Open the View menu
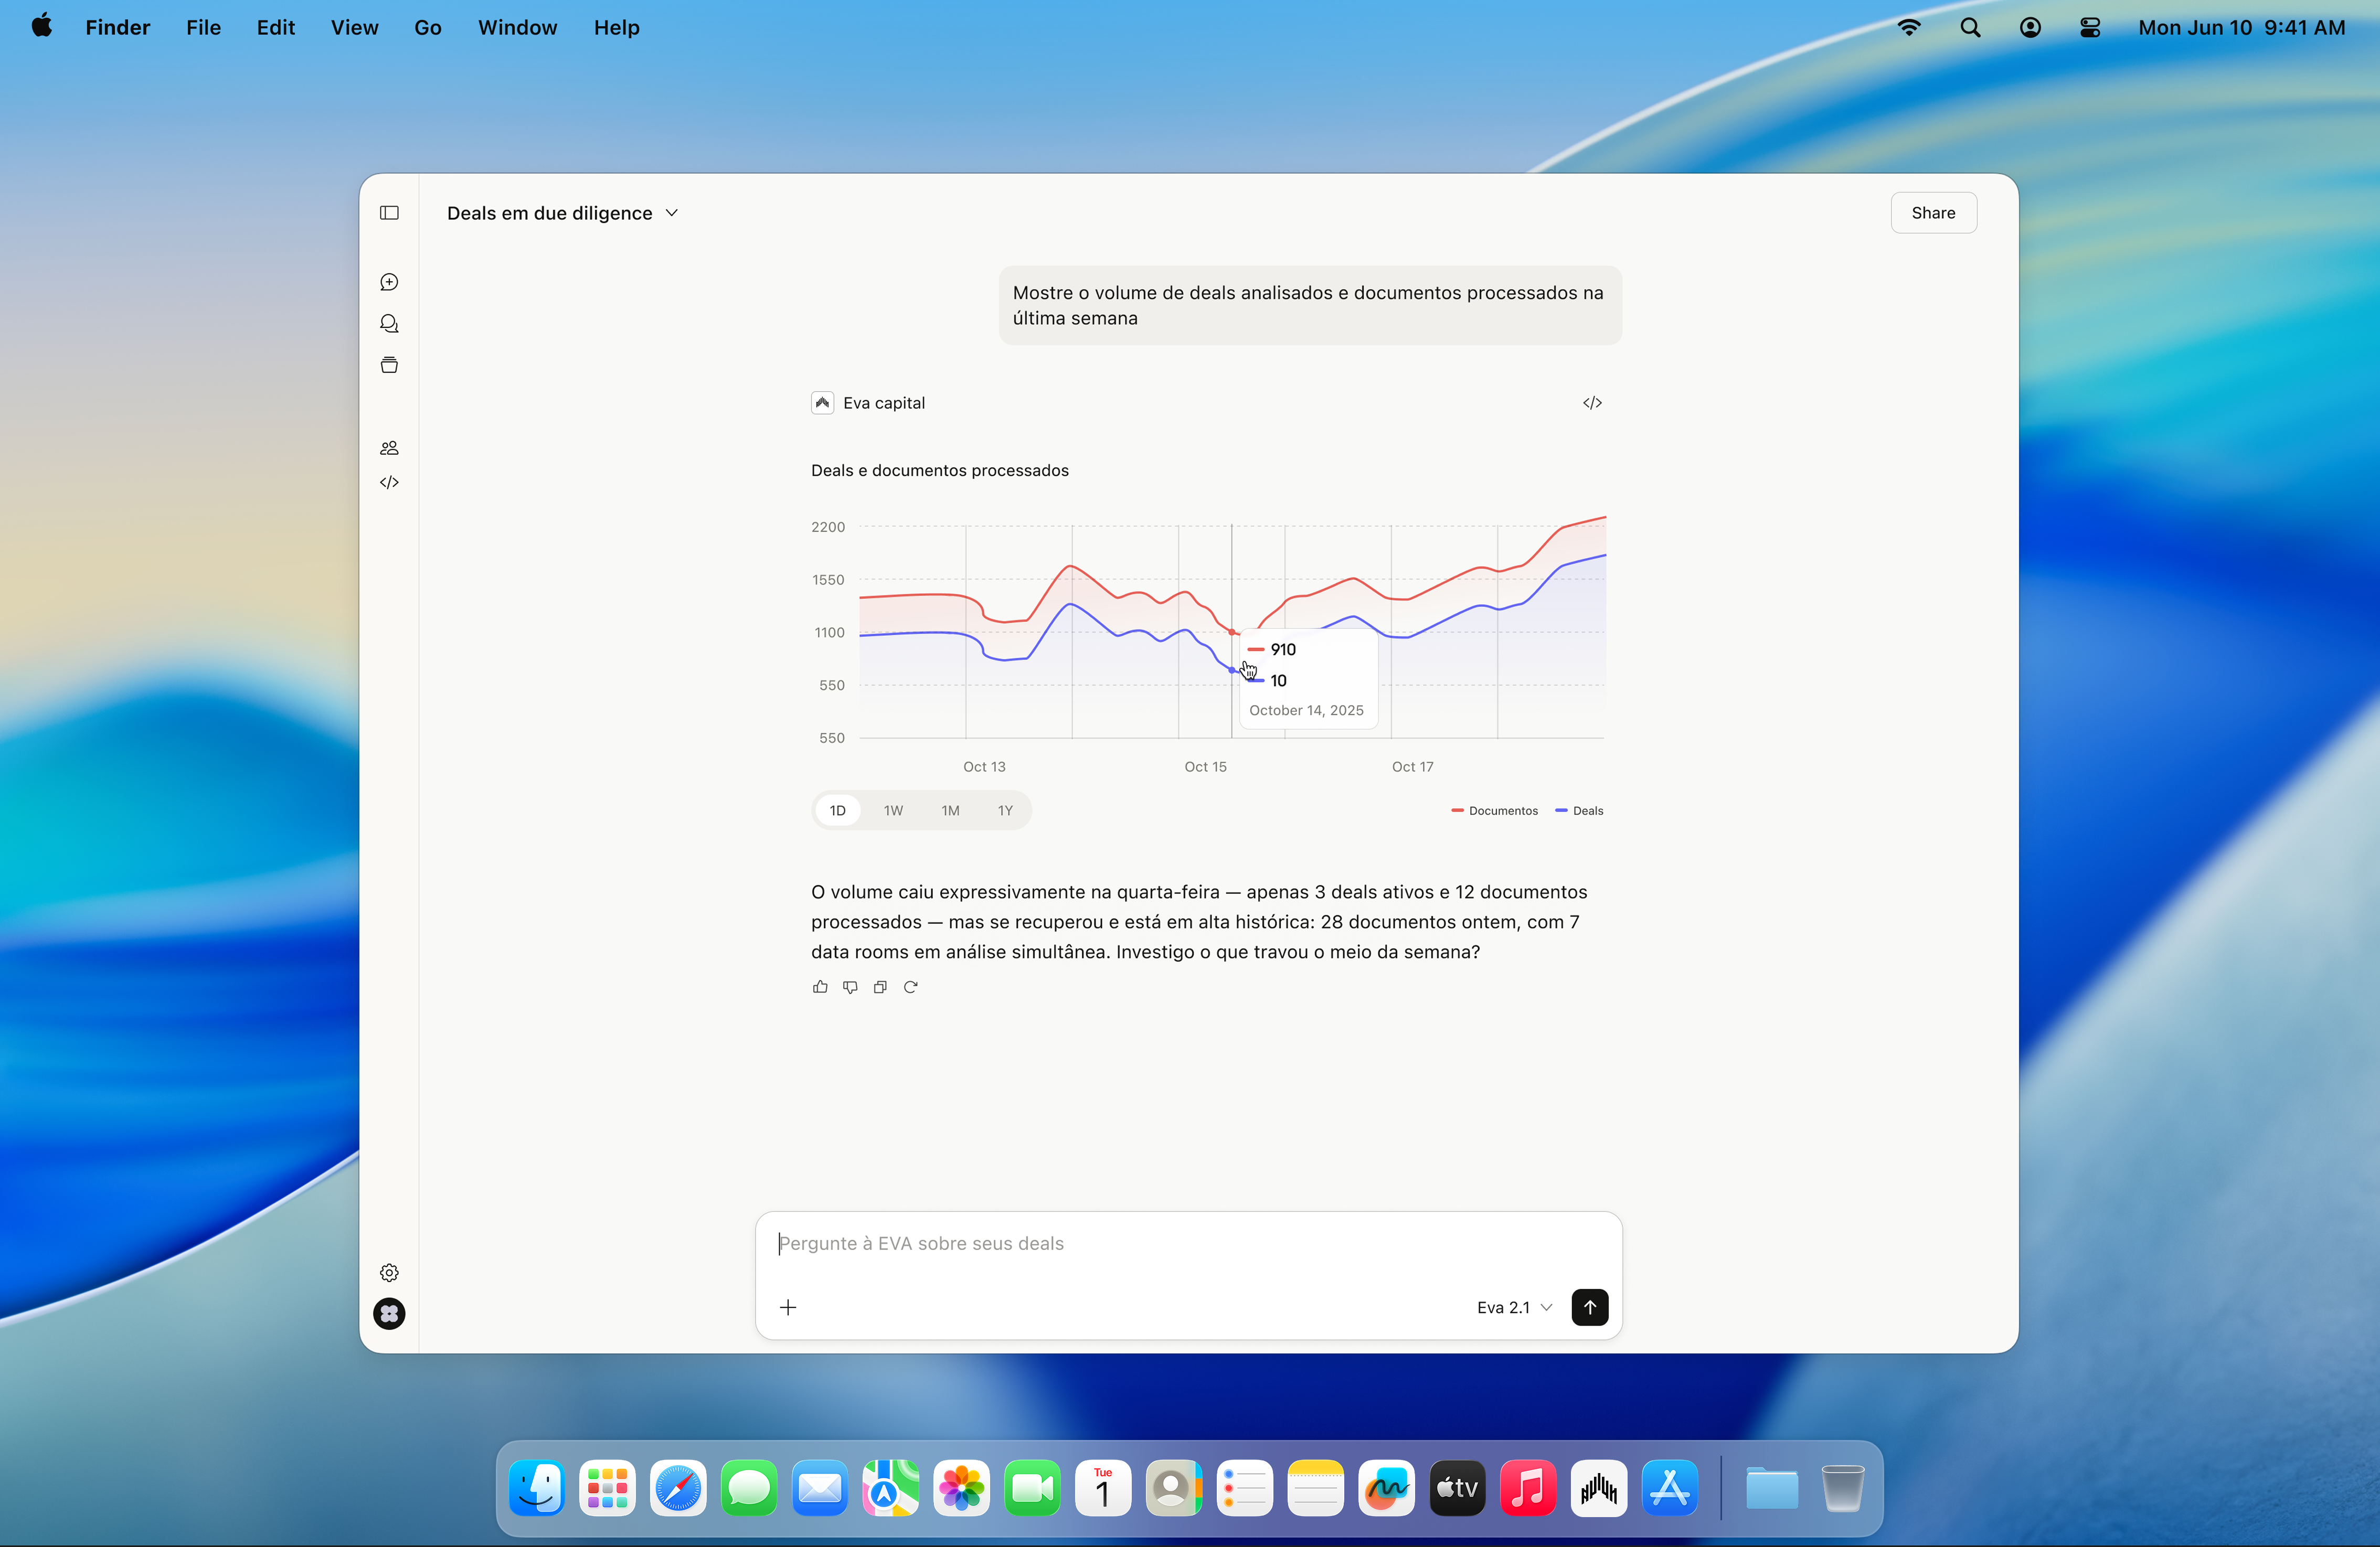 coord(354,27)
